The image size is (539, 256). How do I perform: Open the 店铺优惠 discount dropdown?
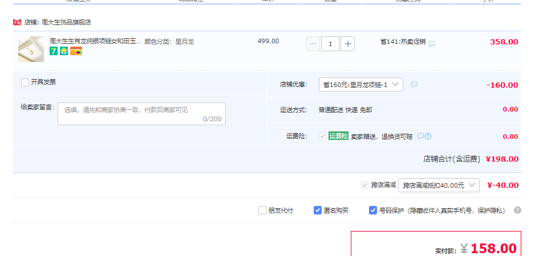pyautogui.click(x=361, y=85)
